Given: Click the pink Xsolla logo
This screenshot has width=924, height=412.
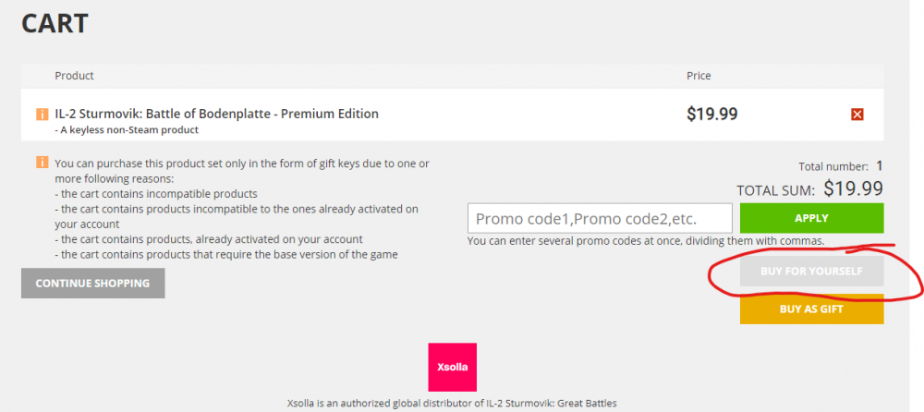Looking at the screenshot, I should point(453,367).
